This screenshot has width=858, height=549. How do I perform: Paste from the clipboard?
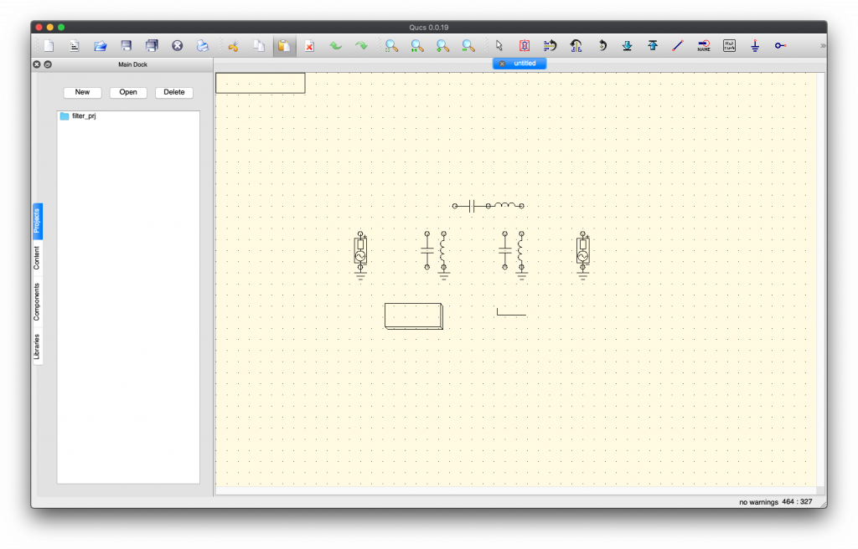(x=284, y=46)
